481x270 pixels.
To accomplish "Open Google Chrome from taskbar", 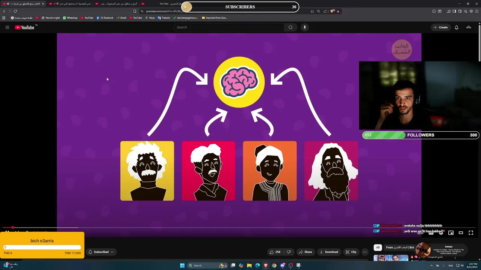I will click(274, 265).
